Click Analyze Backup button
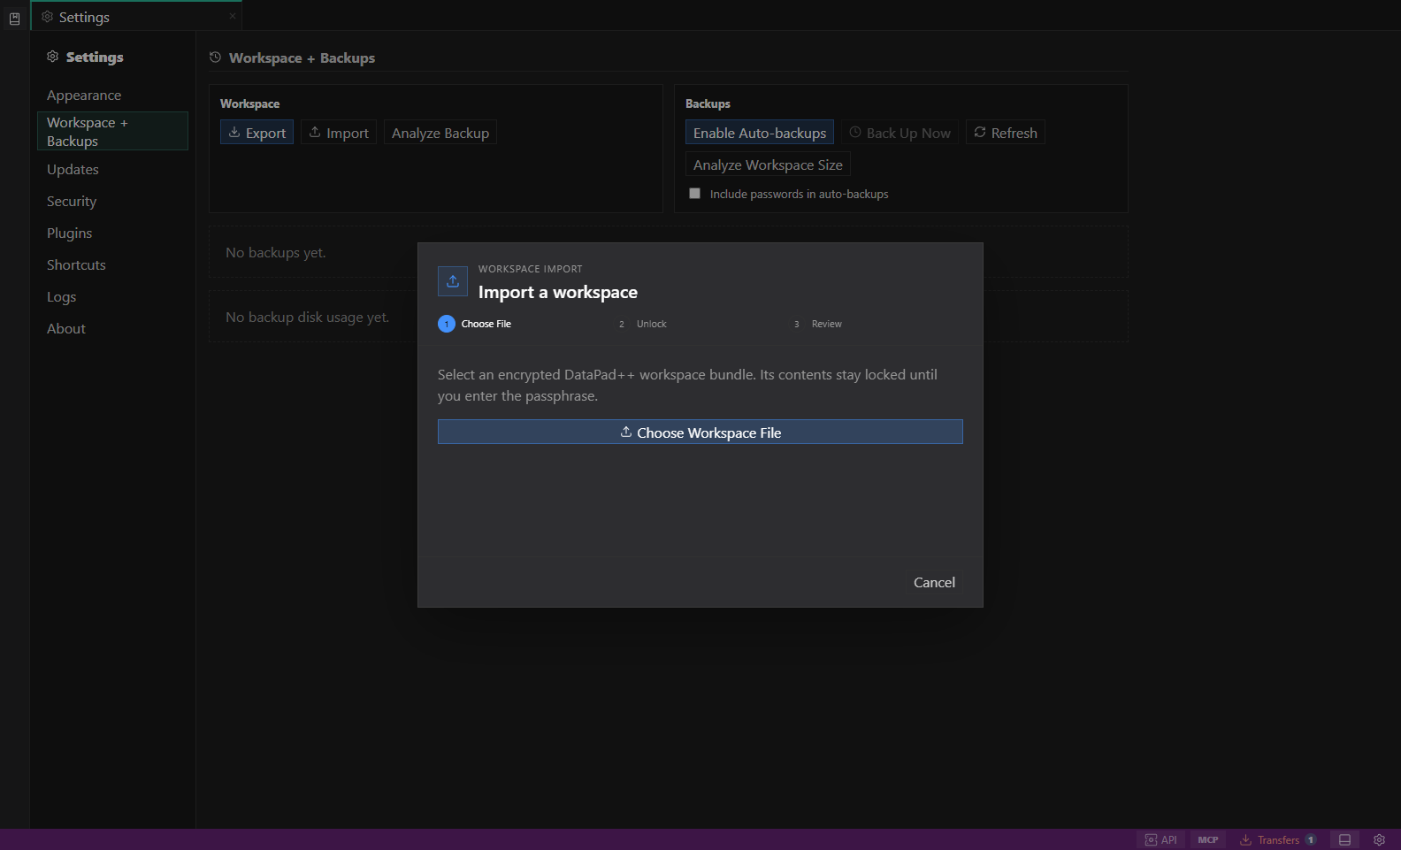The height and width of the screenshot is (850, 1401). 440,133
